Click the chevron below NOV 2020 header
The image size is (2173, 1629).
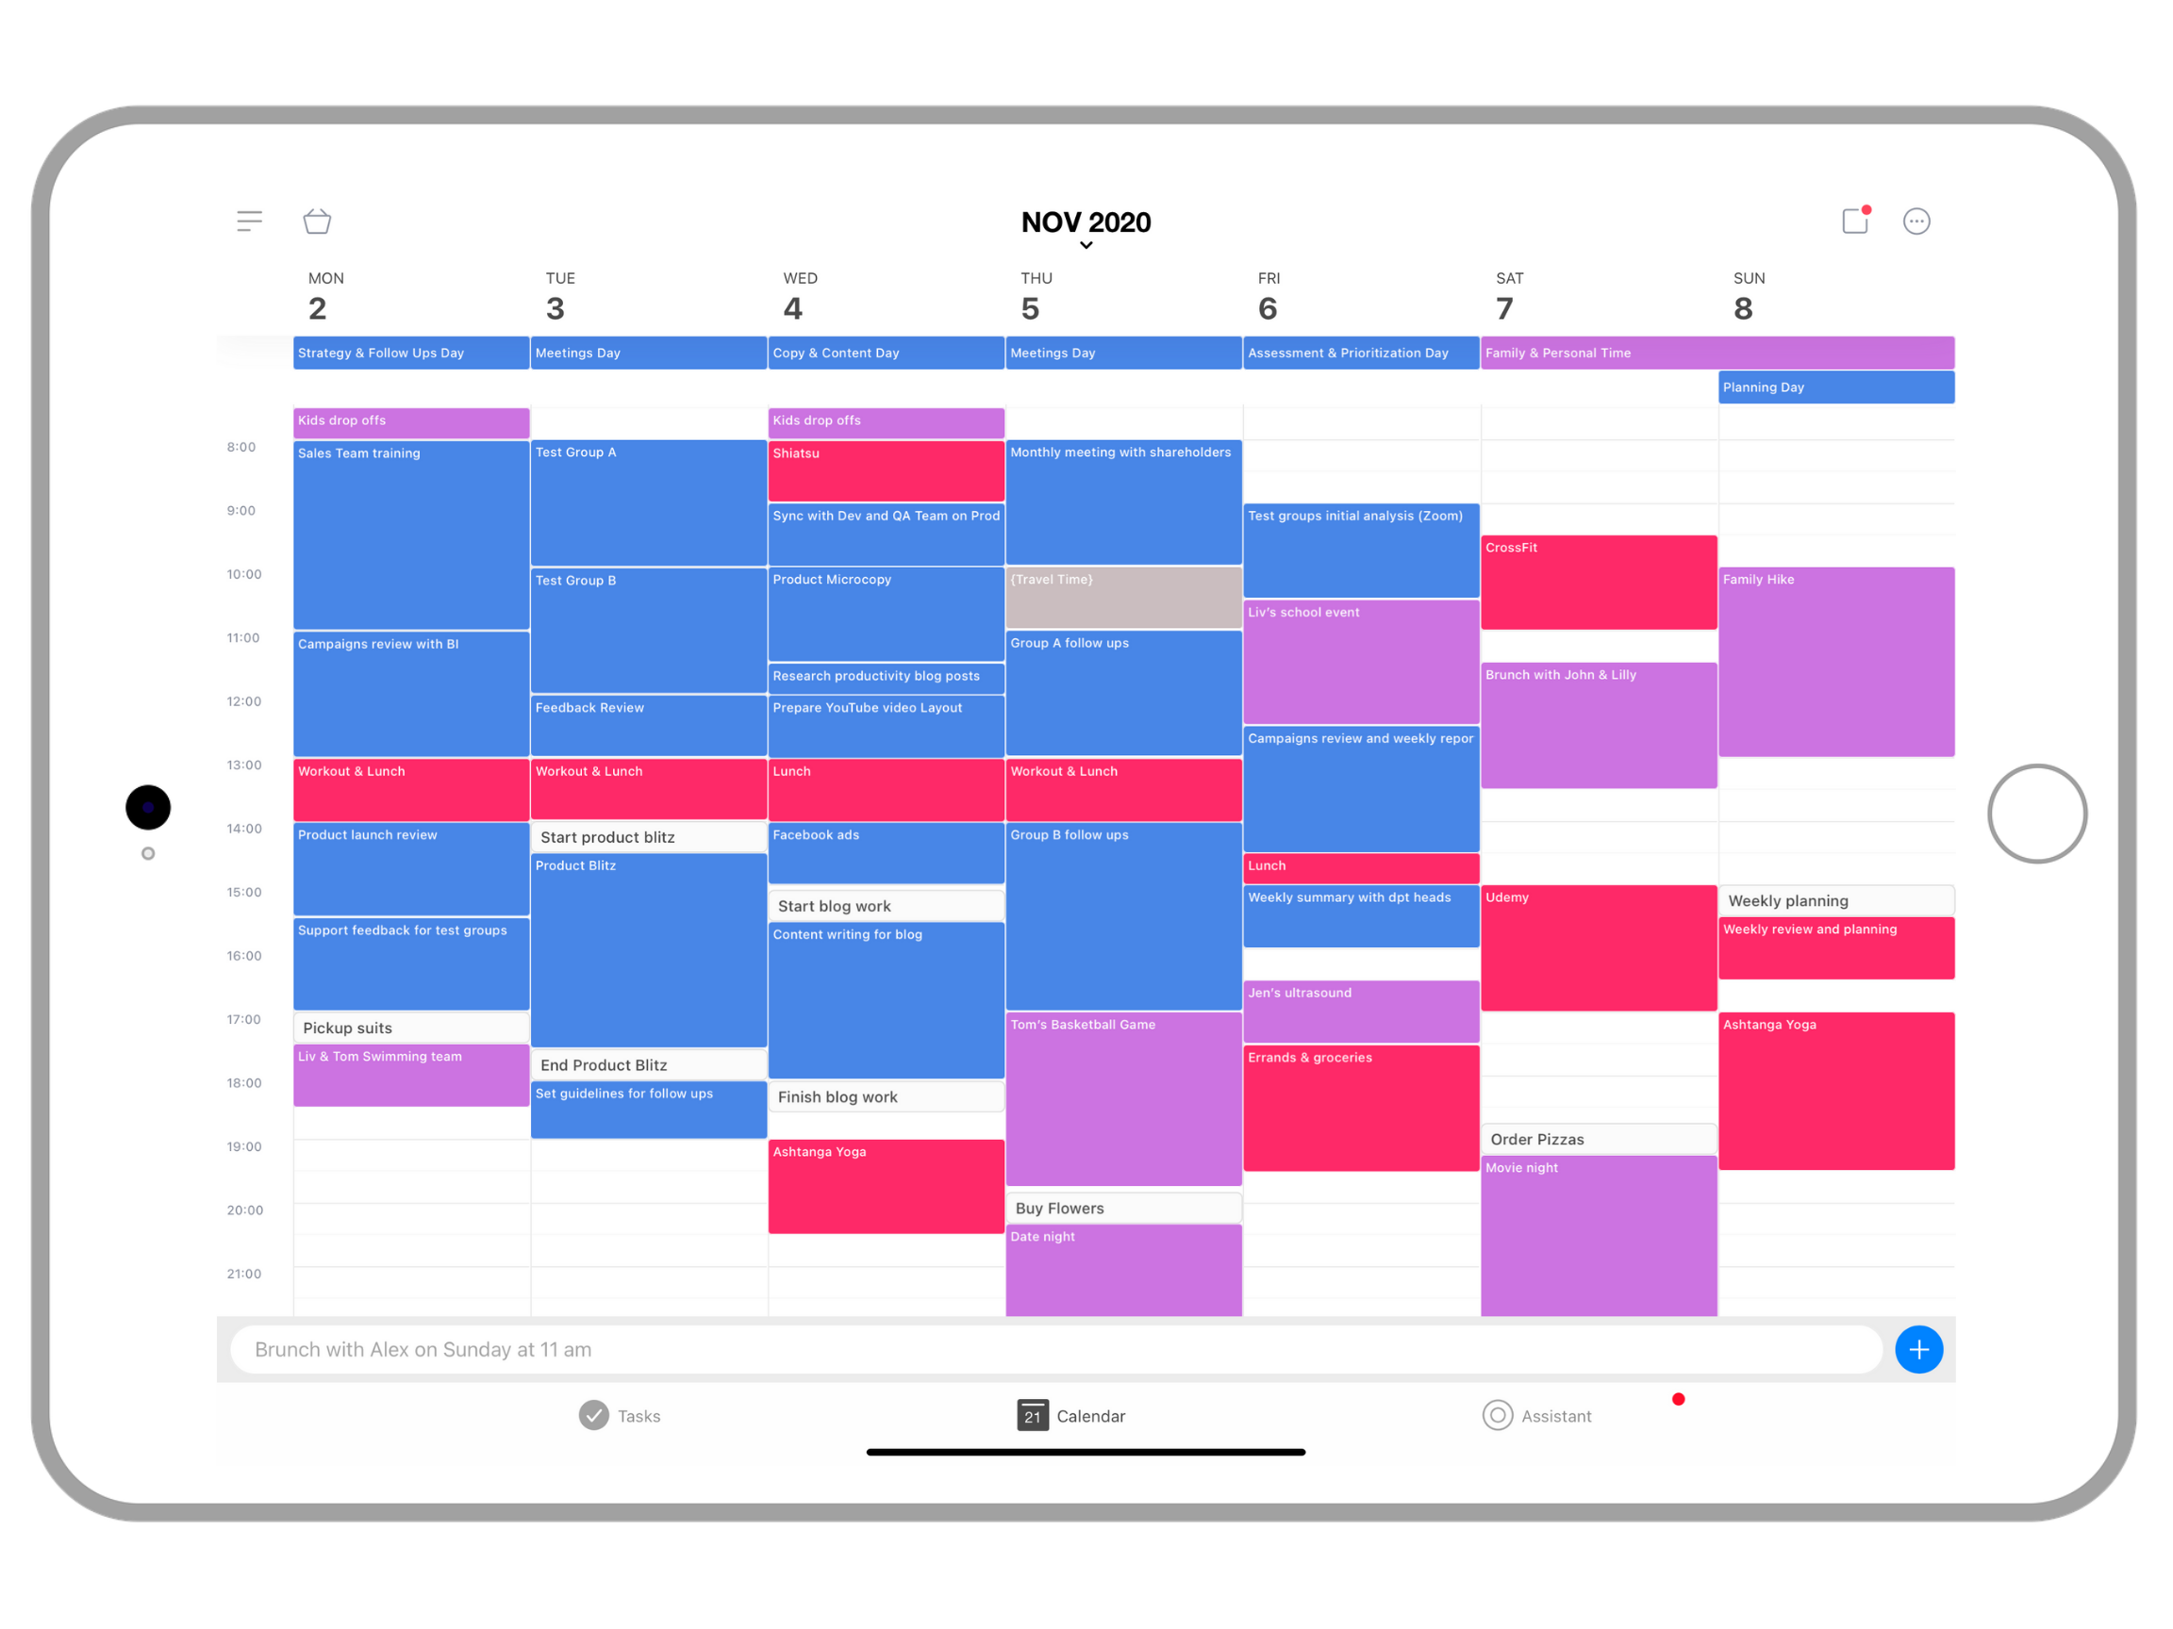click(x=1085, y=250)
